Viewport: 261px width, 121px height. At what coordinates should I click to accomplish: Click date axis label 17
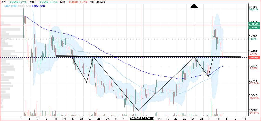click(73, 119)
